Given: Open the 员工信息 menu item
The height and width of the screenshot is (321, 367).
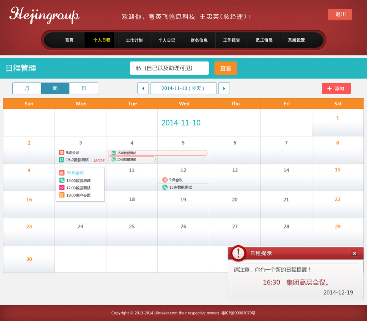Looking at the screenshot, I should tap(264, 40).
